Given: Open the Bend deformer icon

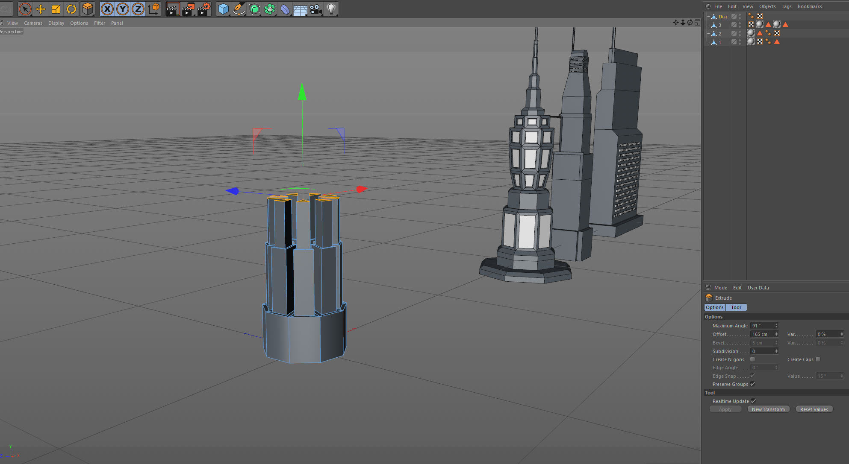Looking at the screenshot, I should click(x=285, y=9).
